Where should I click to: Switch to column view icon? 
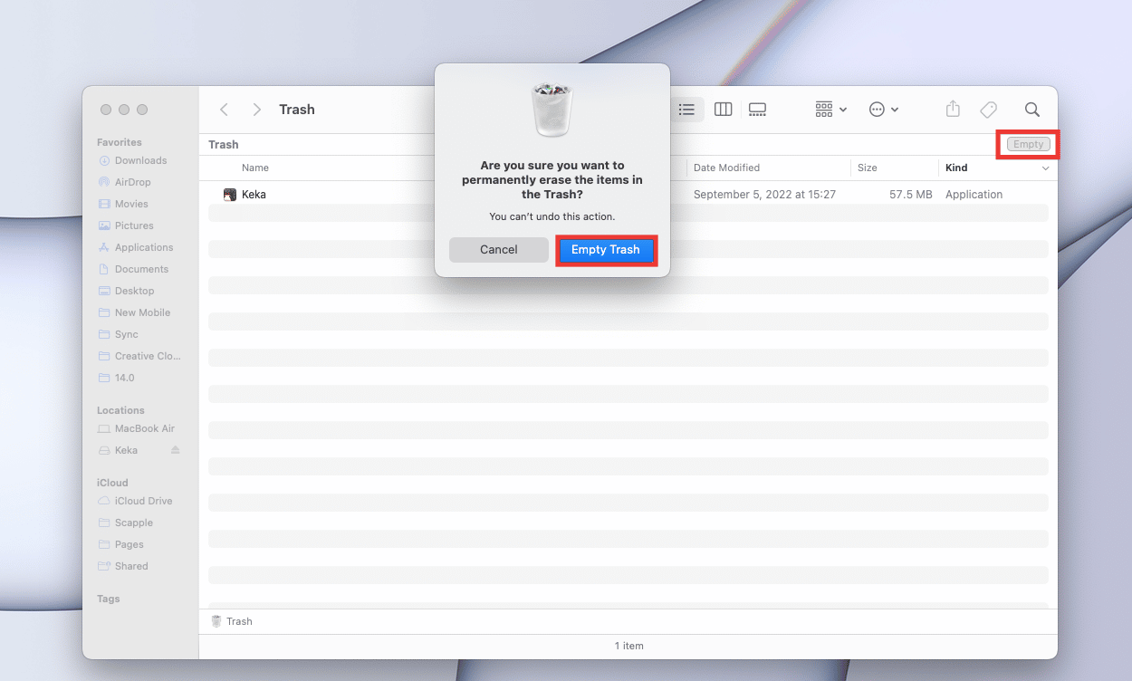[723, 110]
